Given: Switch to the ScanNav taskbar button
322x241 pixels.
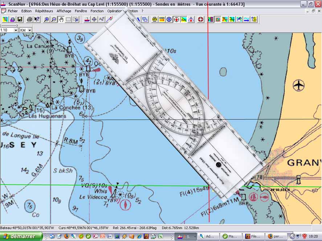Looking at the screenshot, I should pos(185,236).
